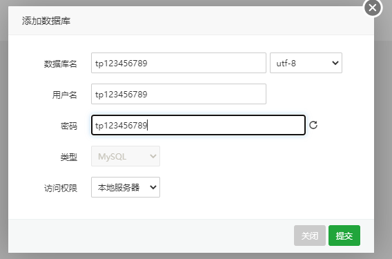
Task: Click the chevron arrow beside 本地服务器
Action: (x=153, y=187)
